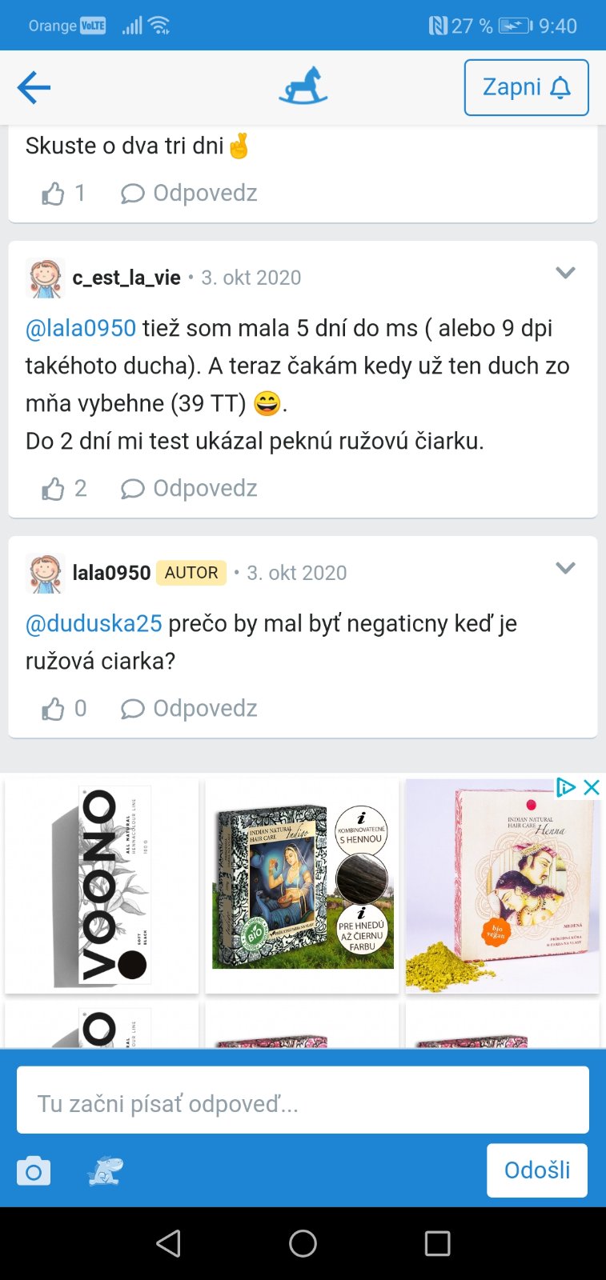This screenshot has width=606, height=1280.
Task: Open the VOONO product ad thumbnail
Action: click(x=102, y=886)
